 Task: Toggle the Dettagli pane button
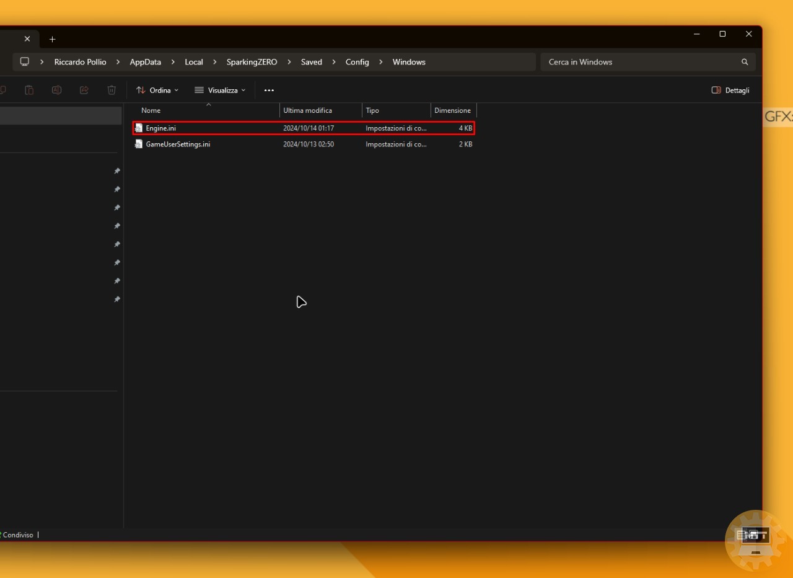[730, 90]
